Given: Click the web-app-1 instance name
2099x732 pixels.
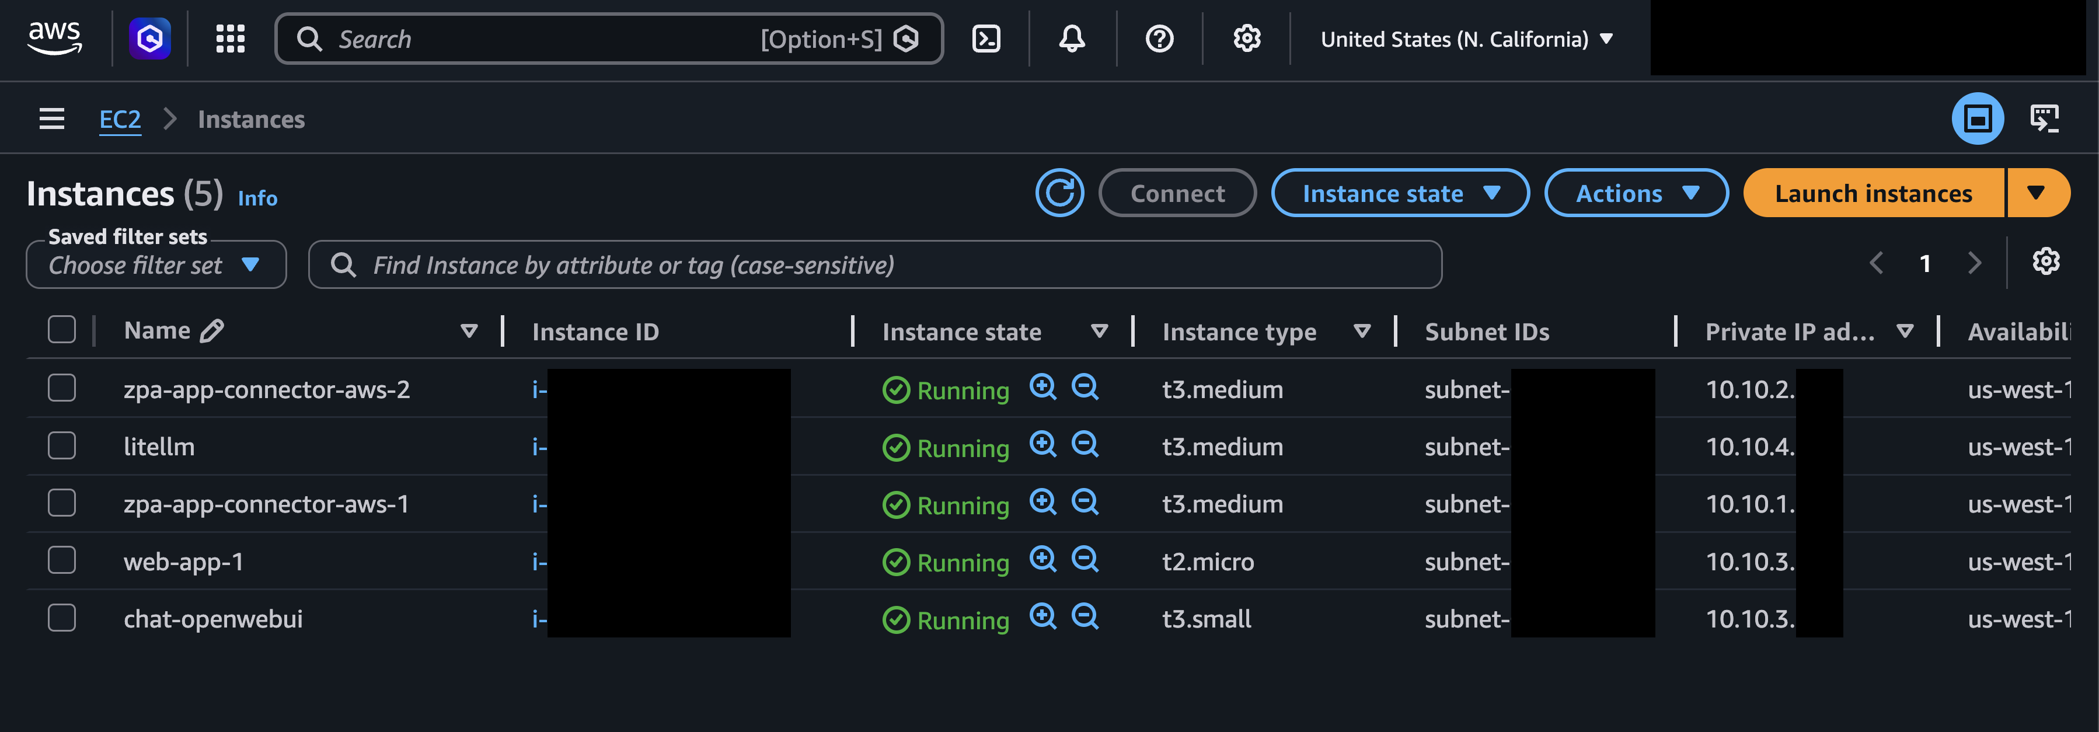Looking at the screenshot, I should (x=183, y=562).
